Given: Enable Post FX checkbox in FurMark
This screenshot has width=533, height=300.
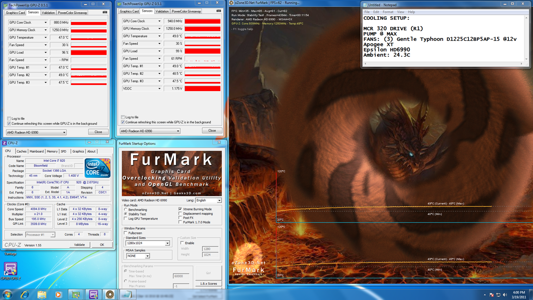Looking at the screenshot, I should tap(180, 218).
